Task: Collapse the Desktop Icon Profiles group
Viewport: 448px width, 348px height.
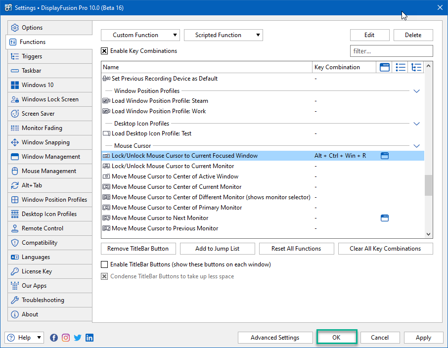Action: coord(416,124)
